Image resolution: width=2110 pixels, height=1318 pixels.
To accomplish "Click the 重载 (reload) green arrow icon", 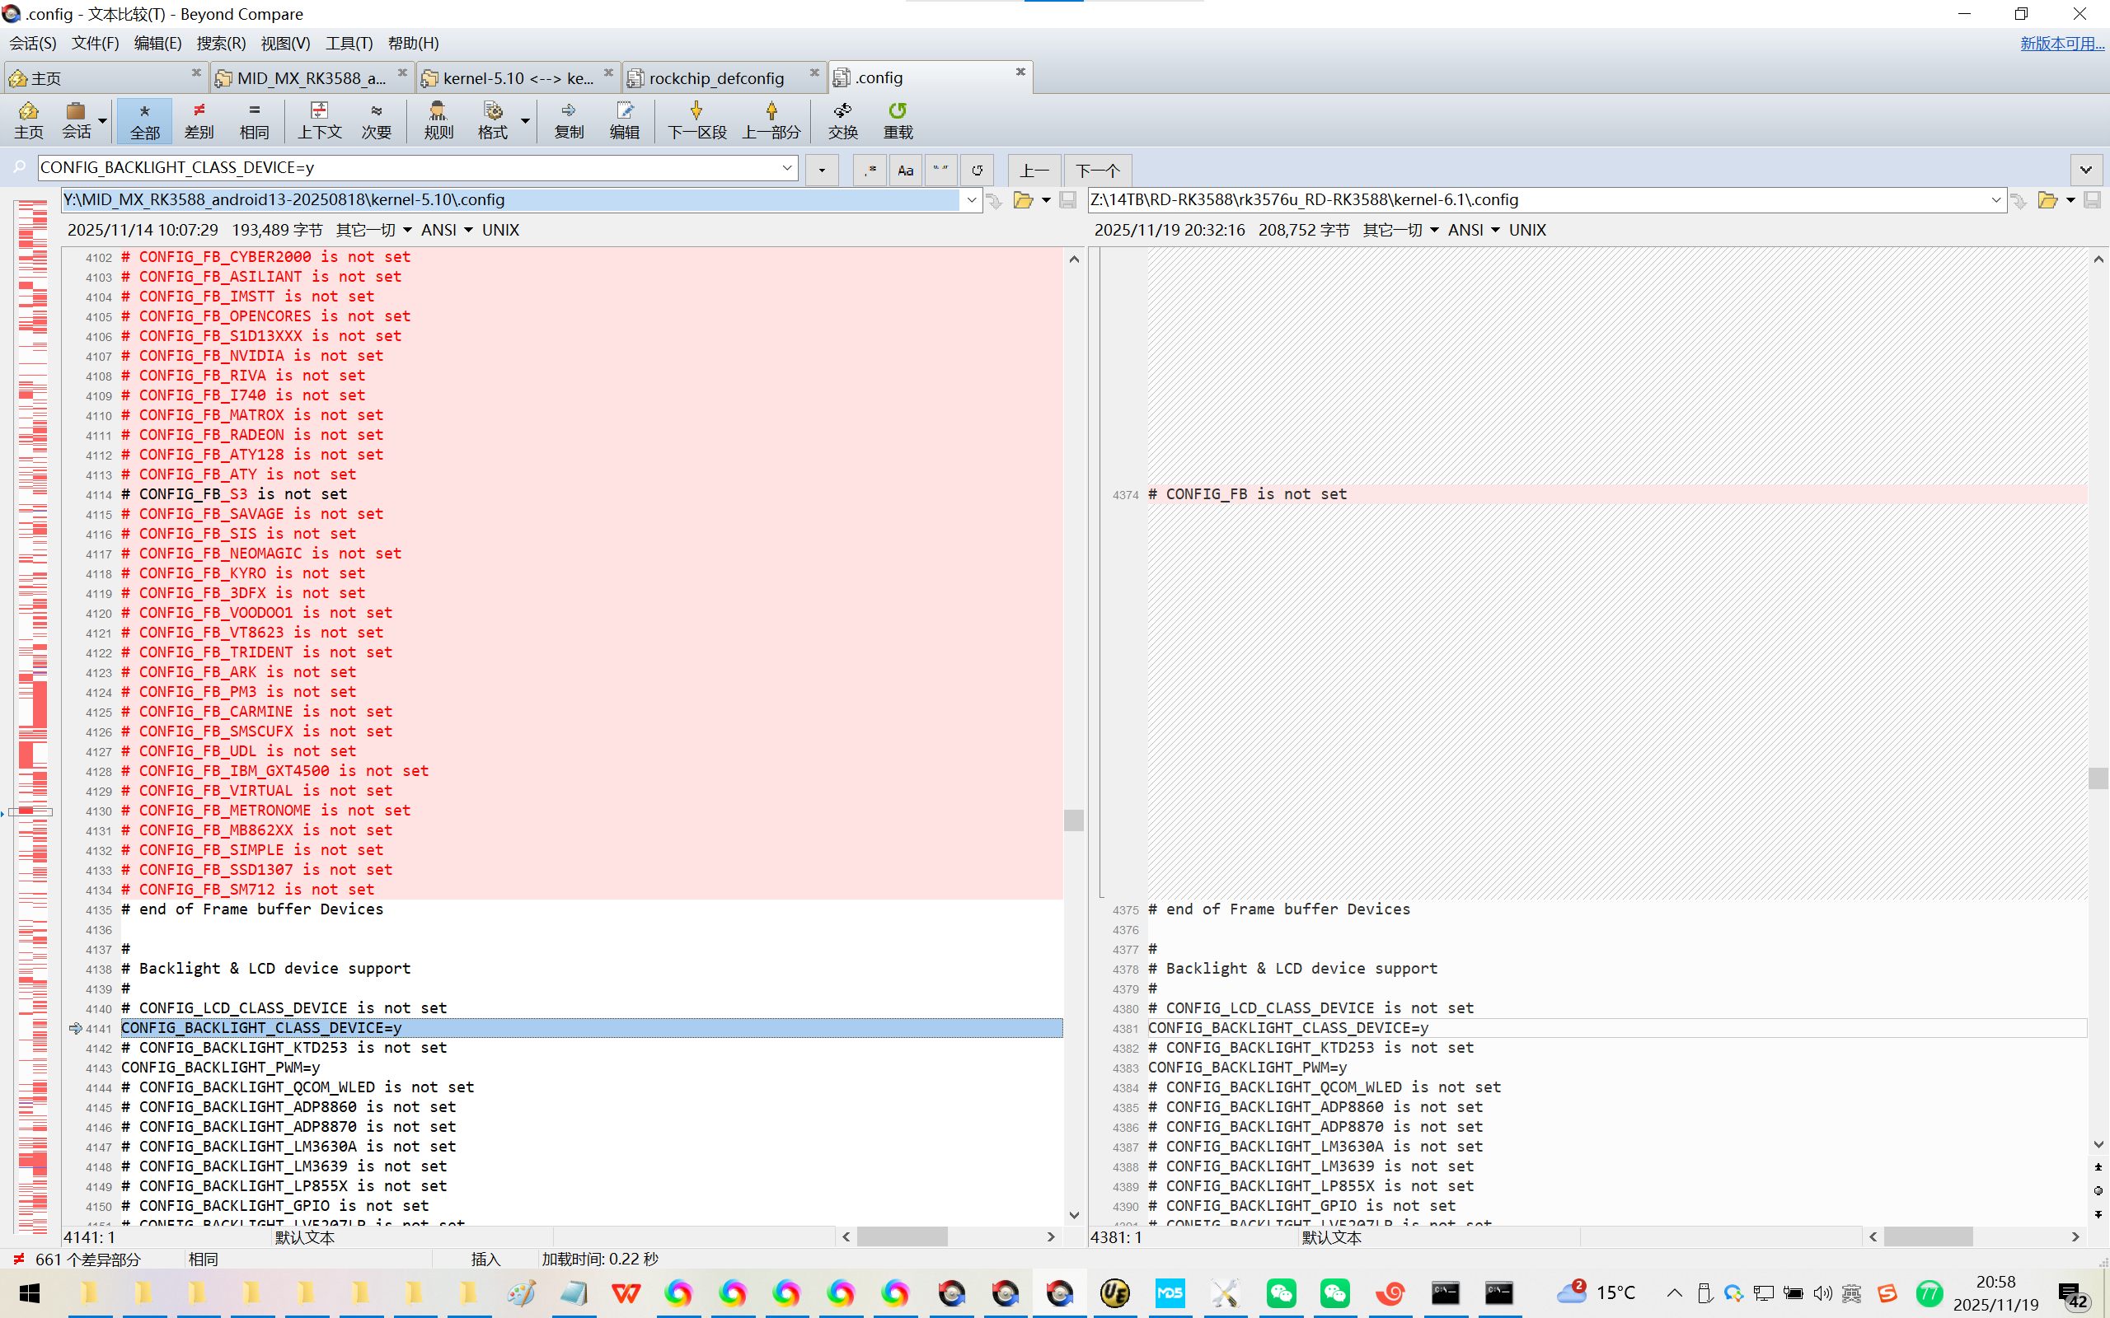I will coord(898,120).
